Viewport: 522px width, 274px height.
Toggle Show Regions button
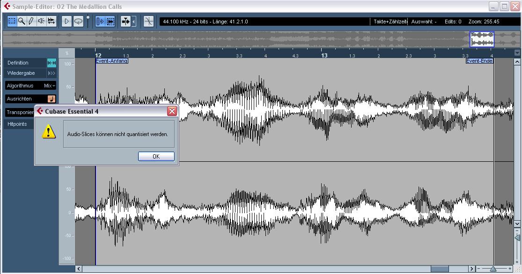(x=110, y=22)
